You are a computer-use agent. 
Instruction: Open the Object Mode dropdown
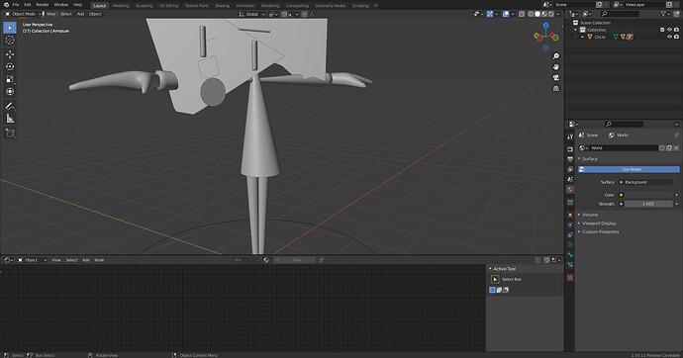click(x=23, y=14)
